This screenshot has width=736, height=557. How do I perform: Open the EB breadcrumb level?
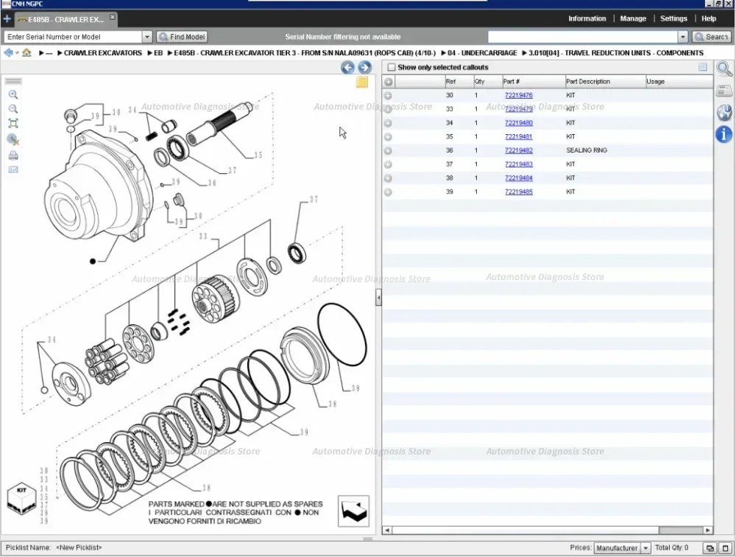pyautogui.click(x=158, y=52)
